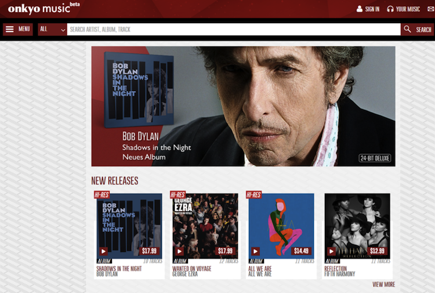Click the magnifier Search button
Viewport: 435px width, 293px height.
(x=417, y=30)
